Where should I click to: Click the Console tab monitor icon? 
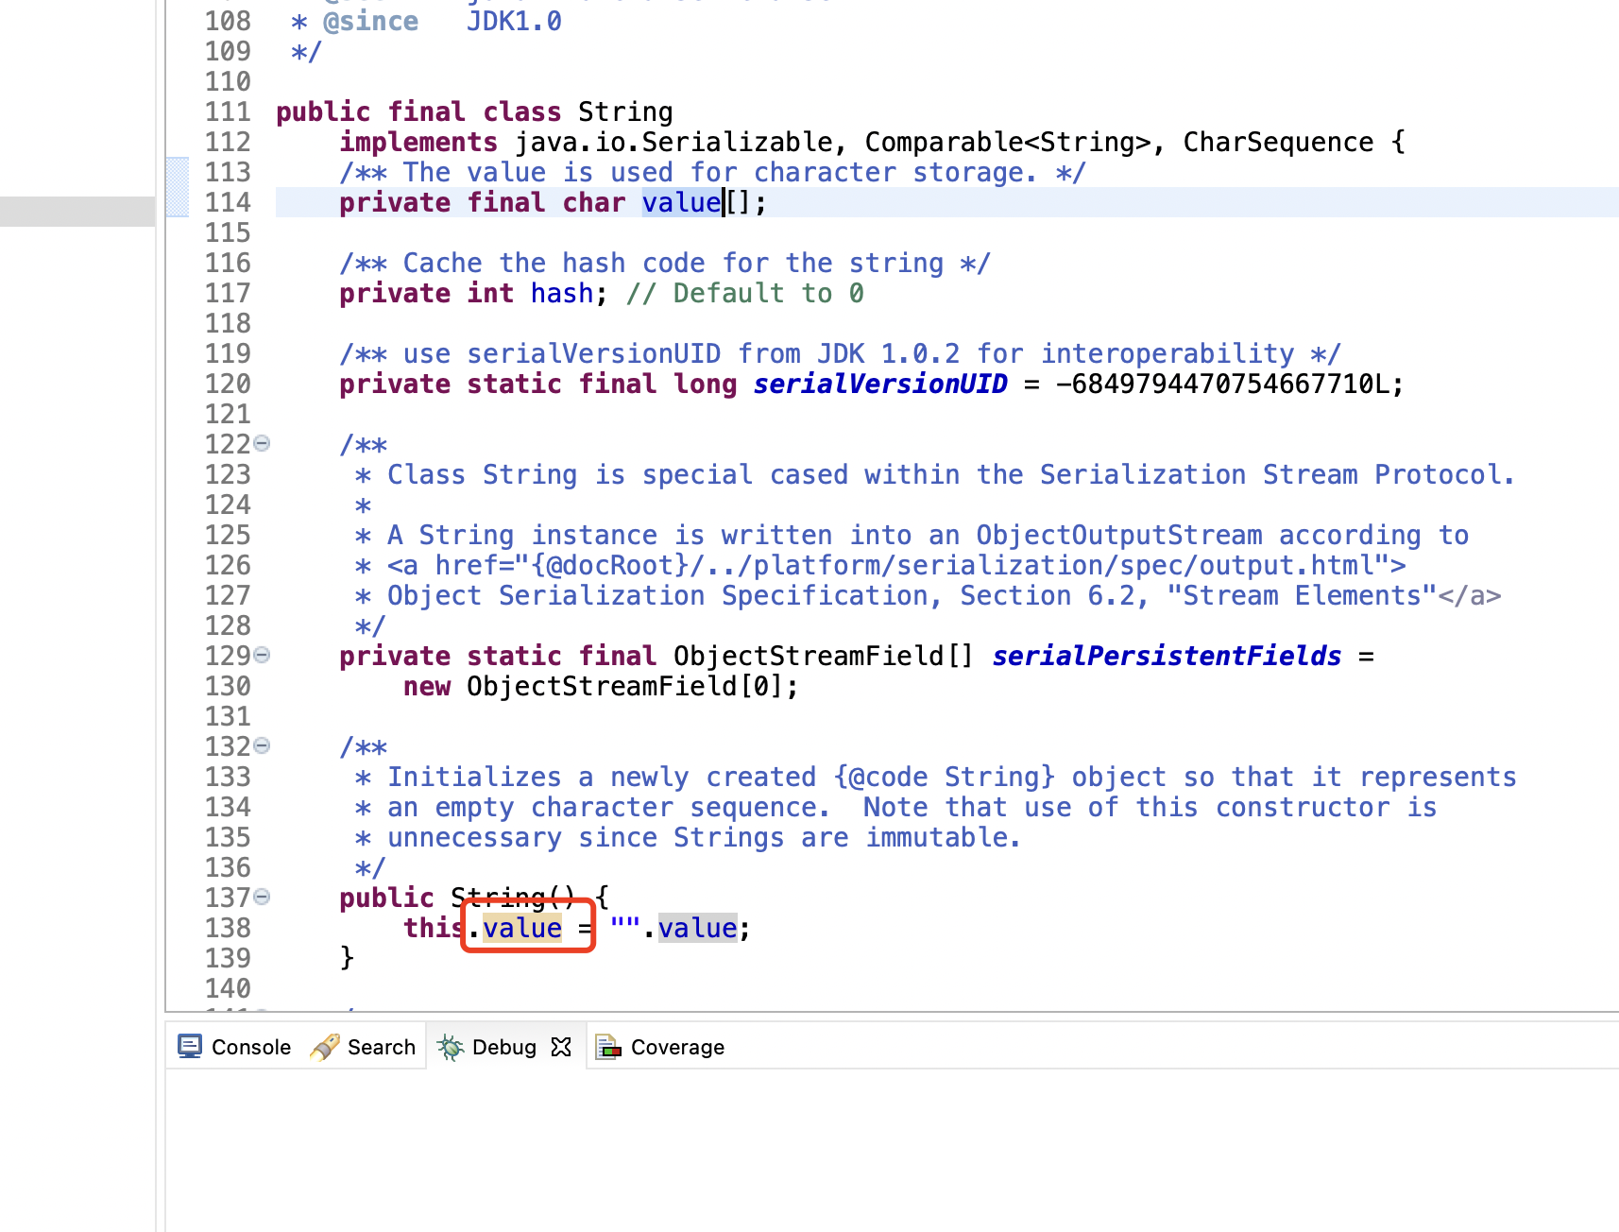190,1047
